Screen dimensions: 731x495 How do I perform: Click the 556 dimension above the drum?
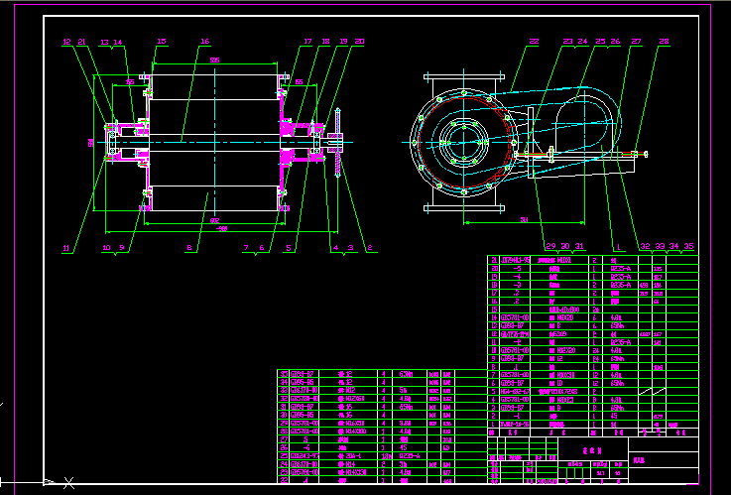[215, 59]
